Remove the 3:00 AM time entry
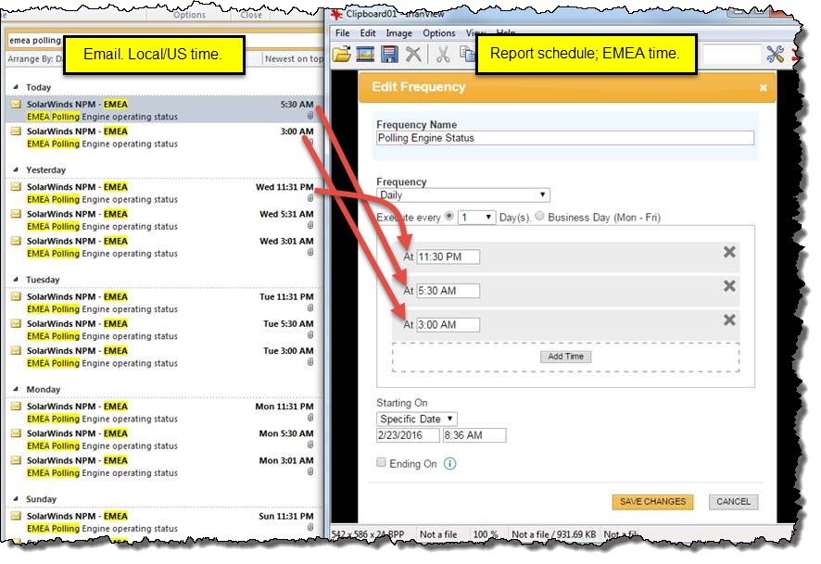 729,320
